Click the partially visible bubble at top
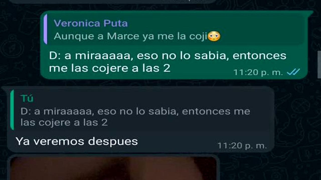Viewport: 321px width, 180px height. click(113, 1)
